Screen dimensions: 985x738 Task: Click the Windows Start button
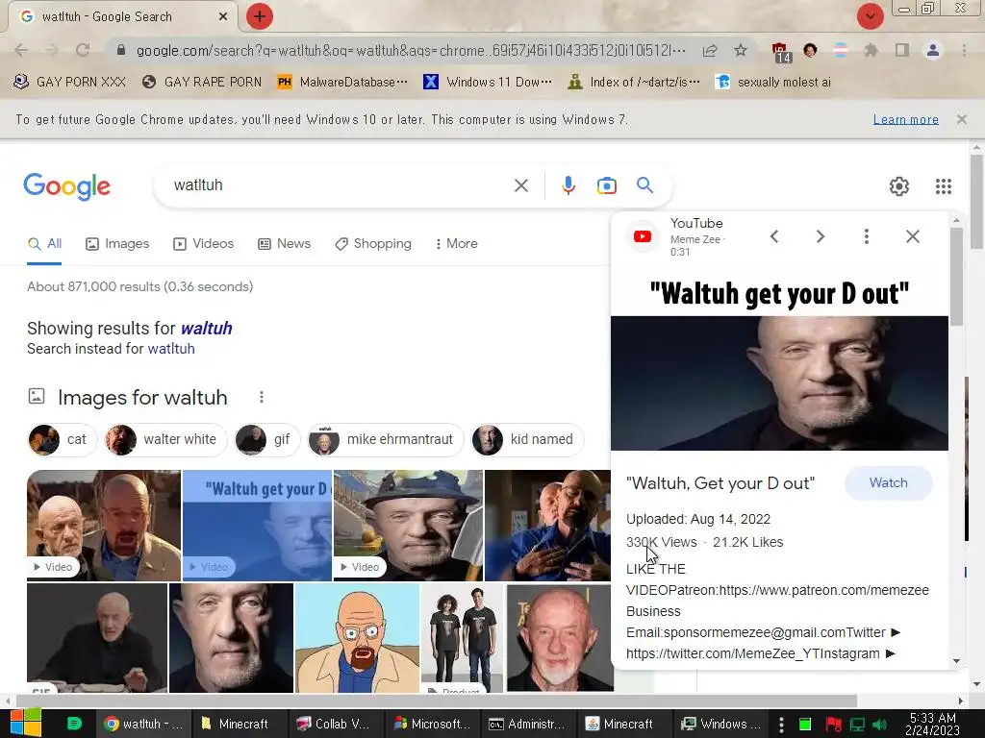(x=25, y=724)
